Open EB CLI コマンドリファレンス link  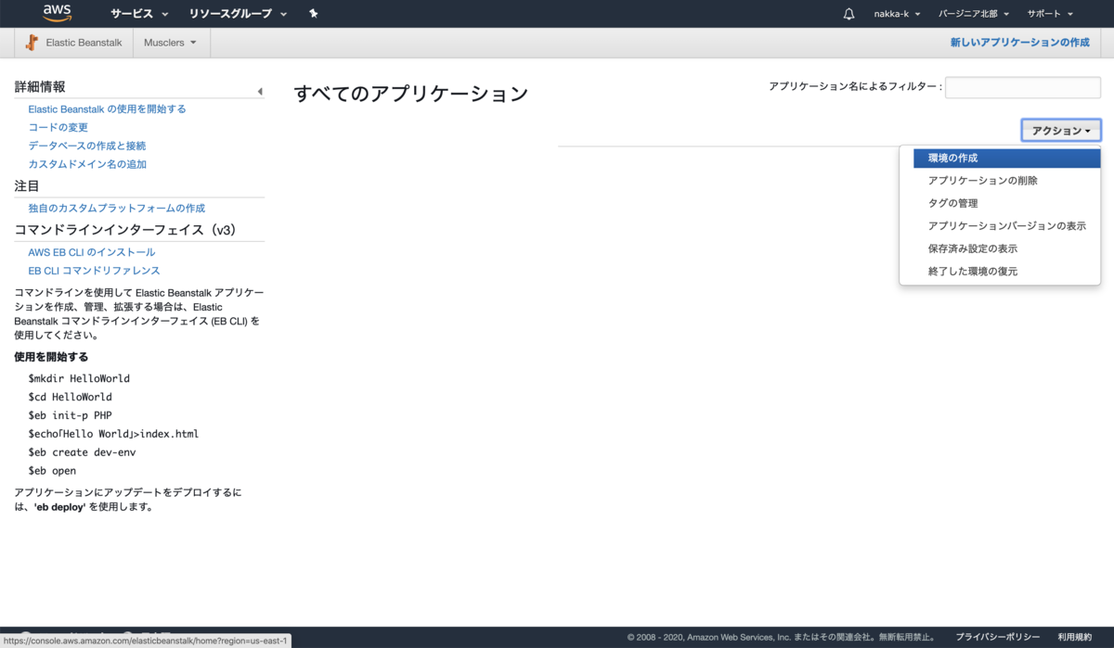tap(94, 271)
